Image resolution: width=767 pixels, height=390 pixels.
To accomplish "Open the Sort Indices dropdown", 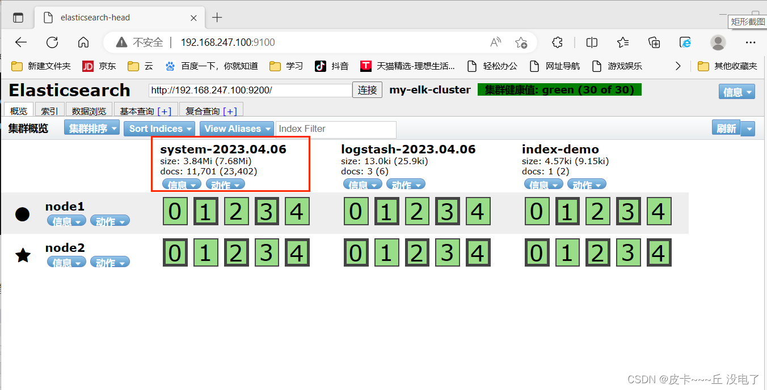I will coord(159,128).
